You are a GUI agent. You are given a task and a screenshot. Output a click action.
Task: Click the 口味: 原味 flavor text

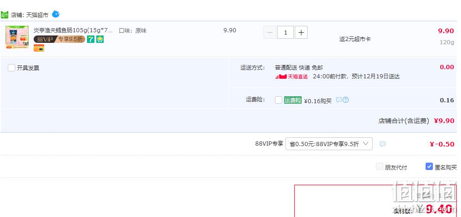click(x=133, y=30)
